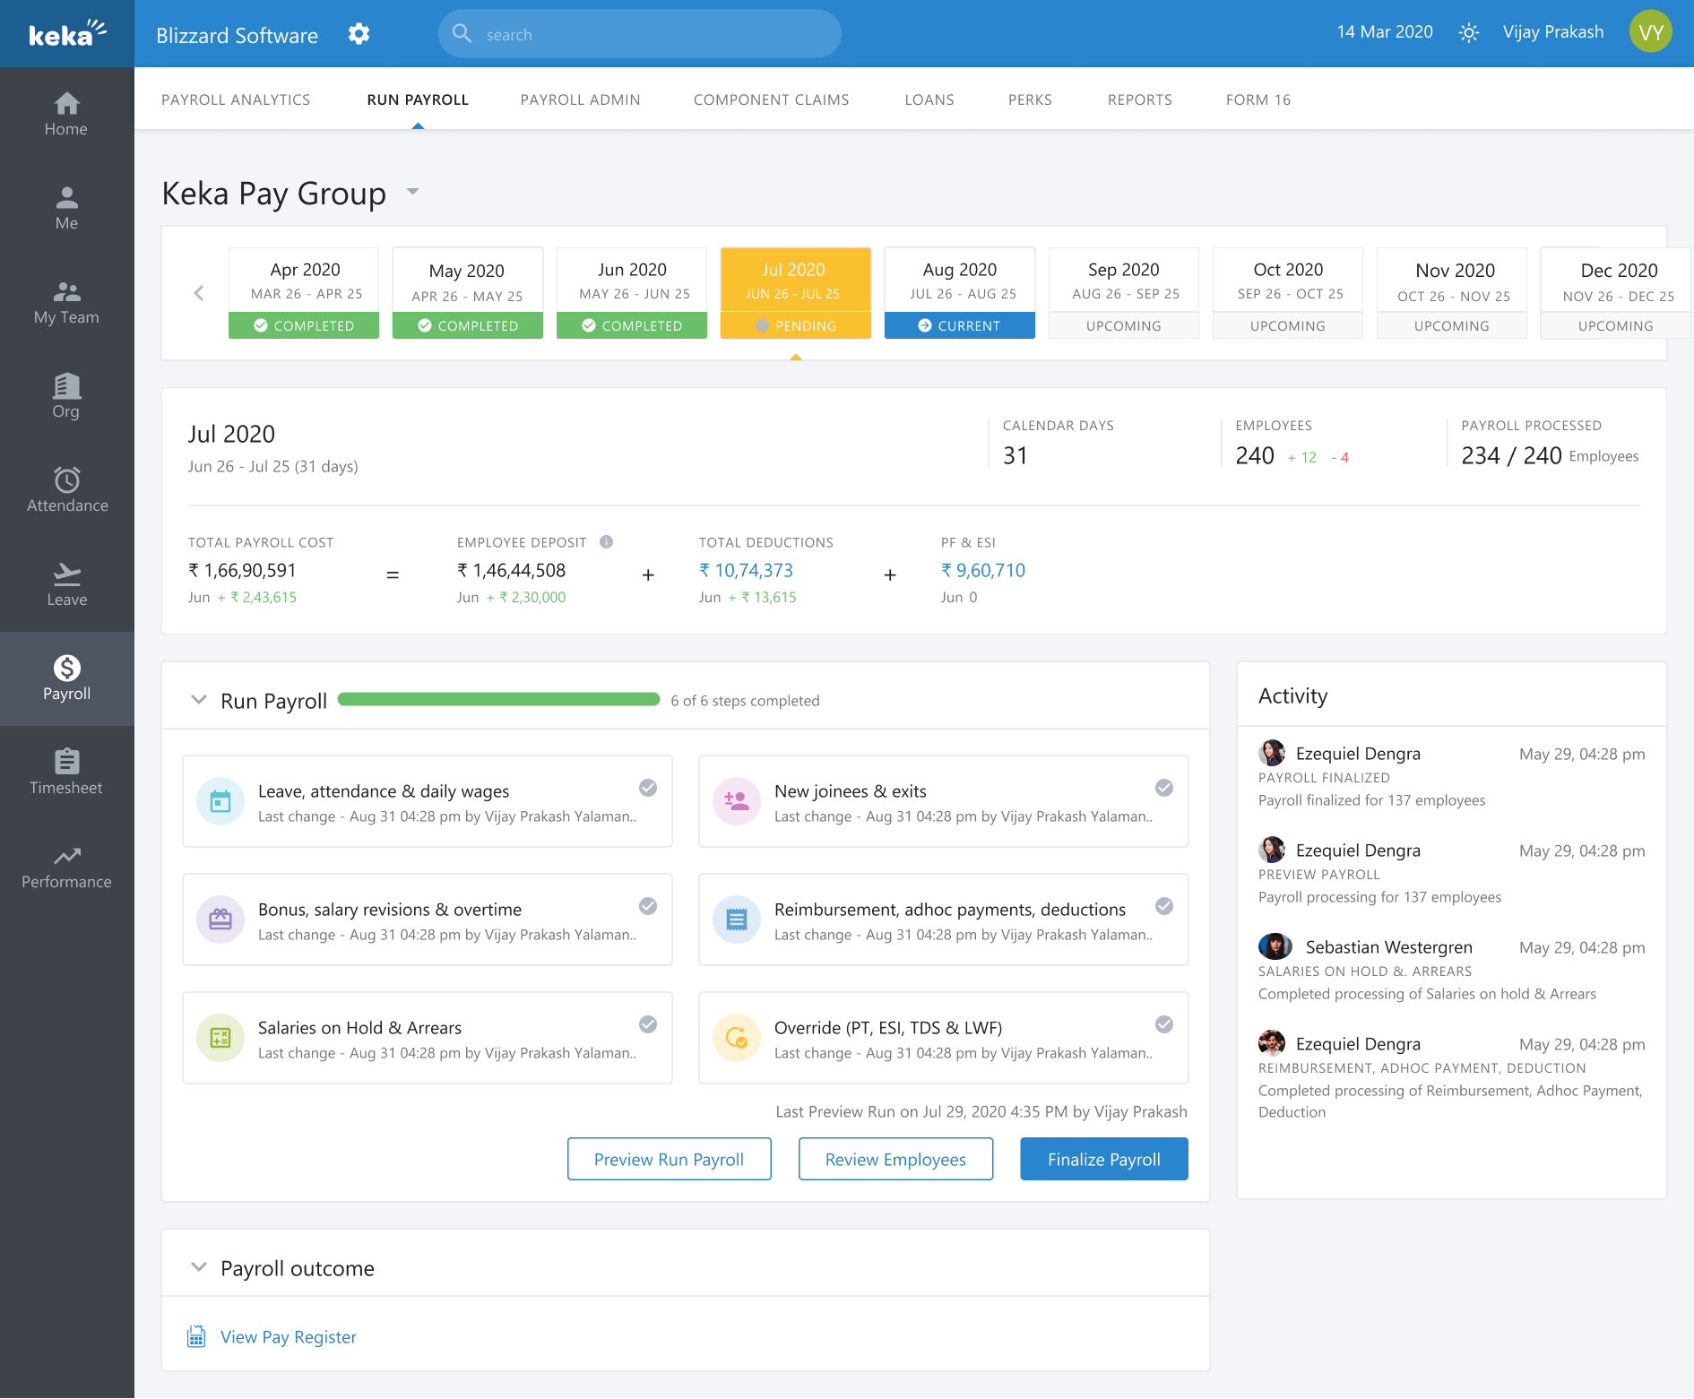Click the Leave, attendance calendar icon
Viewport: 1694px width, 1399px height.
[220, 801]
